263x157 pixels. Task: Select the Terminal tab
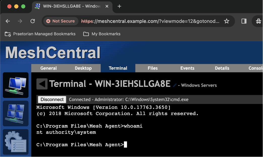pos(118,68)
